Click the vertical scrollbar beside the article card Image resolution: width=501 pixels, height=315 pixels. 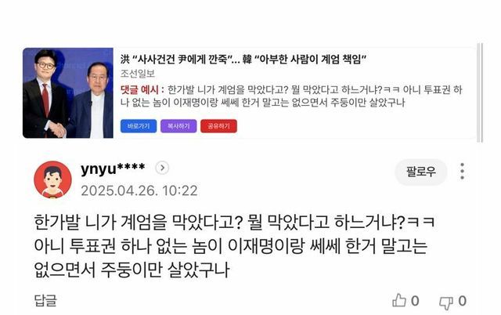[x=480, y=92]
